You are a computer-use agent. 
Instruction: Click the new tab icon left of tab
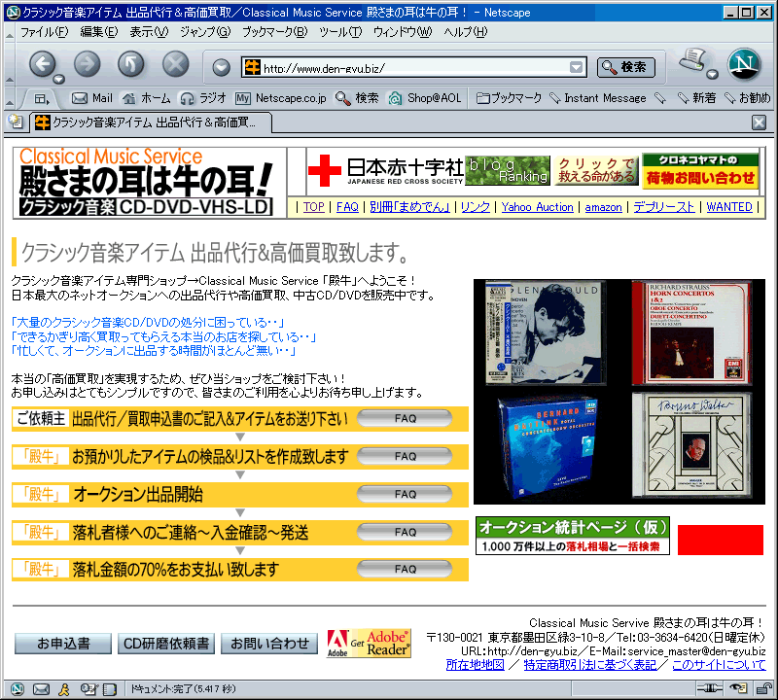tap(16, 122)
